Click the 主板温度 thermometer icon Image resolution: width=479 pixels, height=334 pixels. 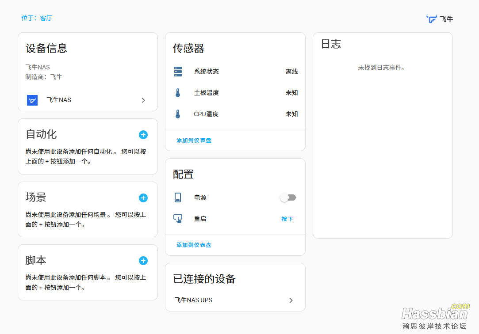(x=178, y=93)
